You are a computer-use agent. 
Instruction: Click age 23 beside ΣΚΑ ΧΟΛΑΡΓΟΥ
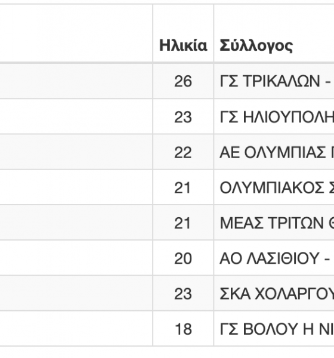pyautogui.click(x=183, y=294)
